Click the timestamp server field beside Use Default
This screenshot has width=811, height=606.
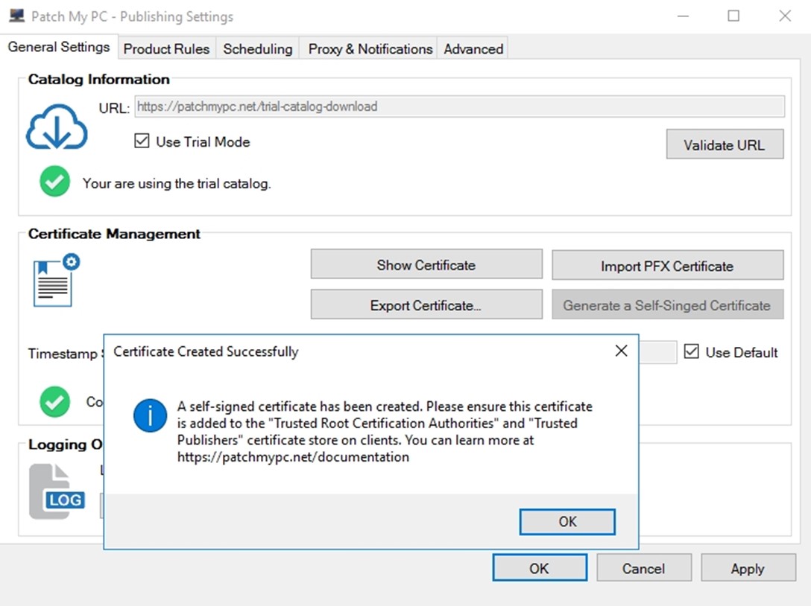pos(657,352)
